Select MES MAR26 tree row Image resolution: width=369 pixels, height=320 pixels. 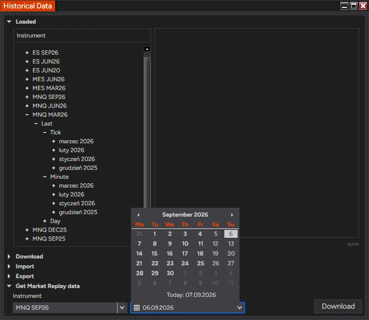tap(49, 88)
